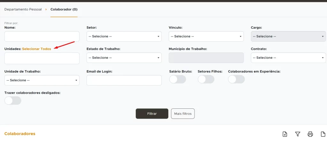Expand the Vínculo dropdown
Image resolution: width=327 pixels, height=143 pixels.
tap(206, 37)
